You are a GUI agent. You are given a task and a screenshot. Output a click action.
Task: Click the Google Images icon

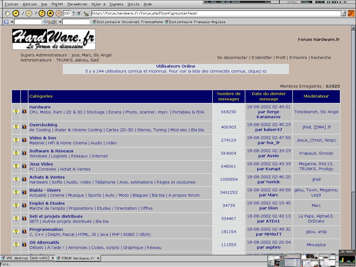click(x=51, y=22)
